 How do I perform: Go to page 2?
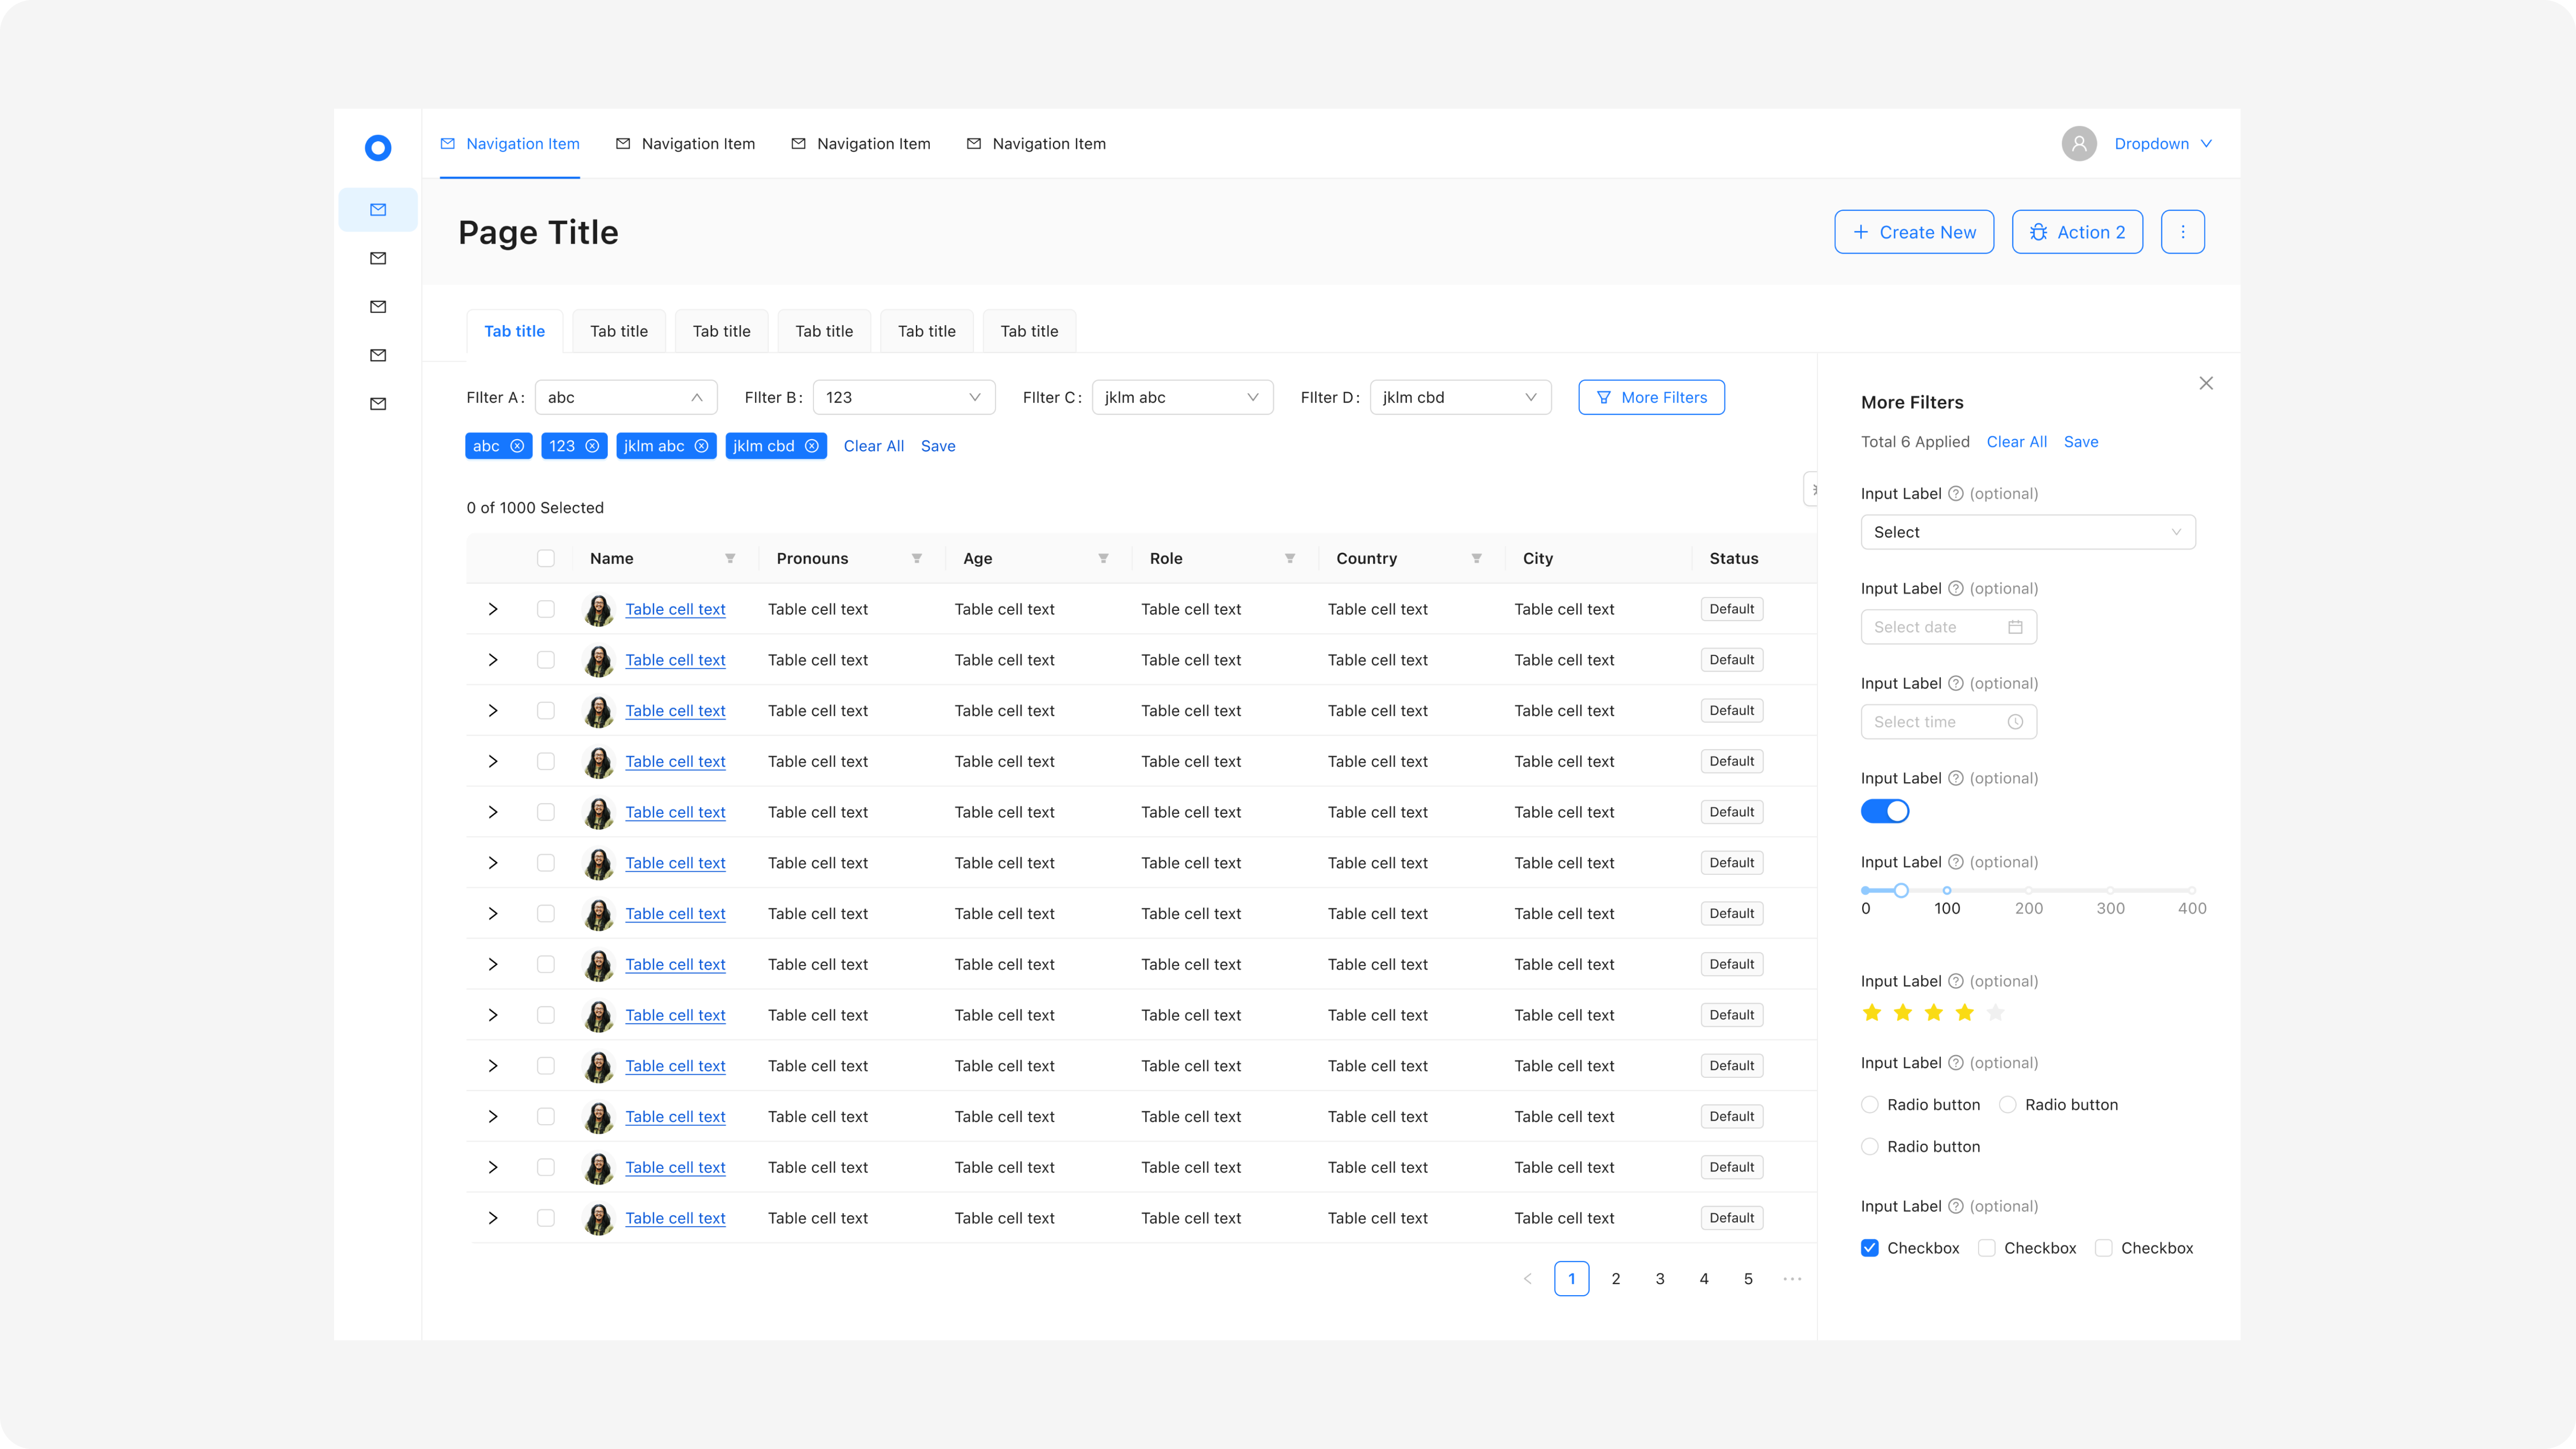pyautogui.click(x=1616, y=1279)
